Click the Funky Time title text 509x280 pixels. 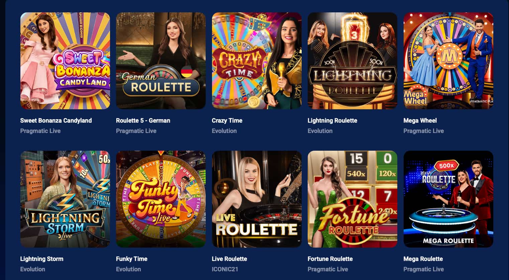tap(132, 259)
